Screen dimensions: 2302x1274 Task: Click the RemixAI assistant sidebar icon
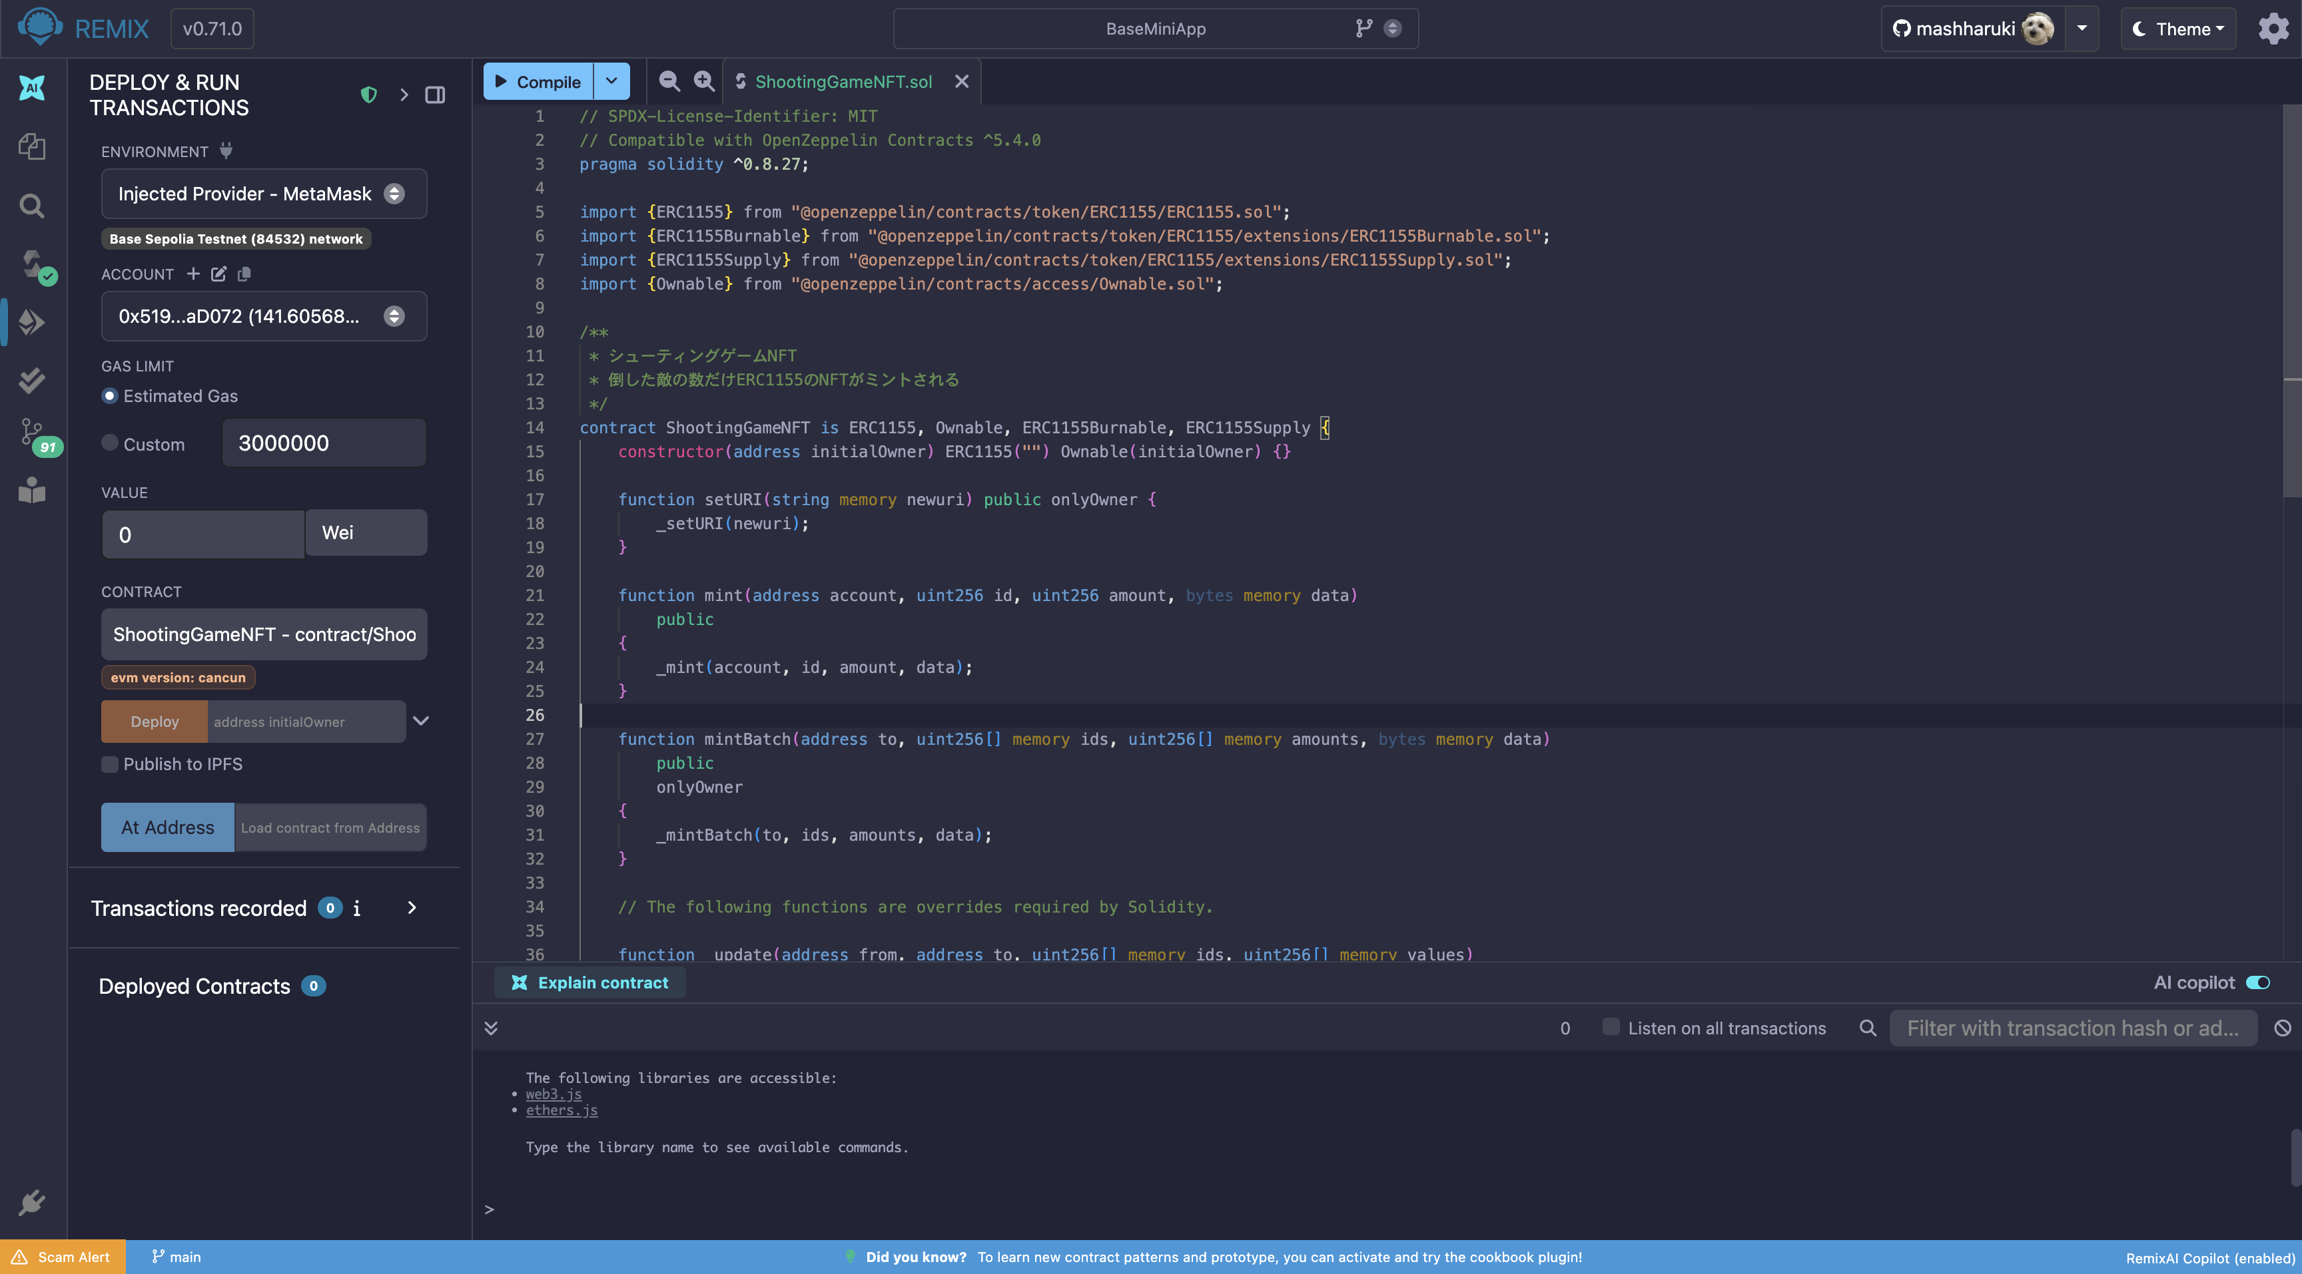[32, 87]
